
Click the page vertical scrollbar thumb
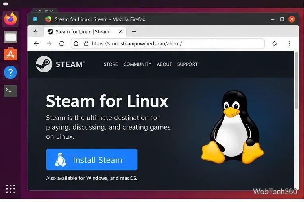pyautogui.click(x=296, y=81)
